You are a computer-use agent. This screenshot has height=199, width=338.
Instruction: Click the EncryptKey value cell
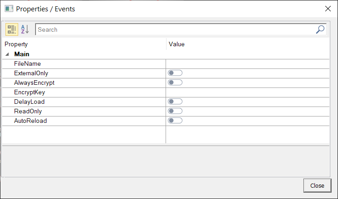point(247,92)
